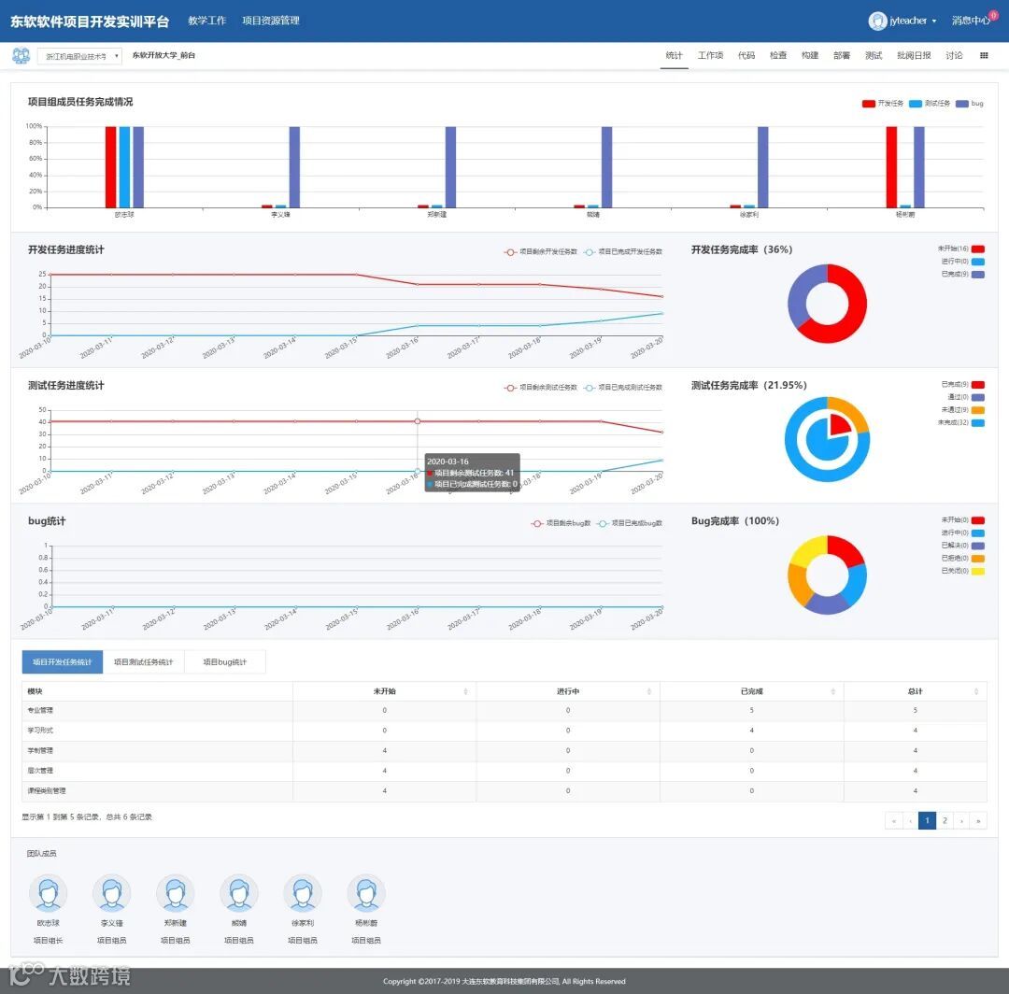Toggle 开发任务 series in member bar chart legend

pyautogui.click(x=883, y=104)
